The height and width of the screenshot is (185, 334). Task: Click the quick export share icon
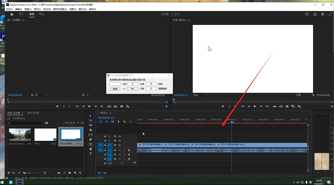[x=315, y=14]
